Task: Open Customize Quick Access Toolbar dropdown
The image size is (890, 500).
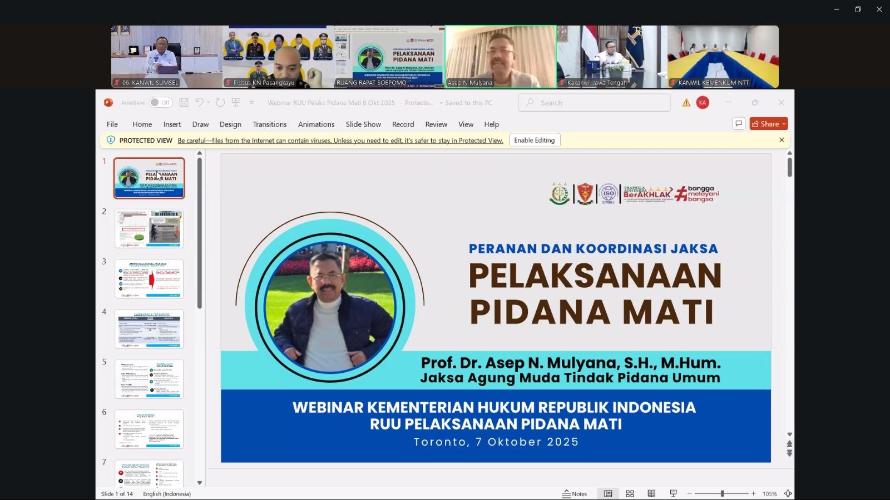Action: pos(251,103)
